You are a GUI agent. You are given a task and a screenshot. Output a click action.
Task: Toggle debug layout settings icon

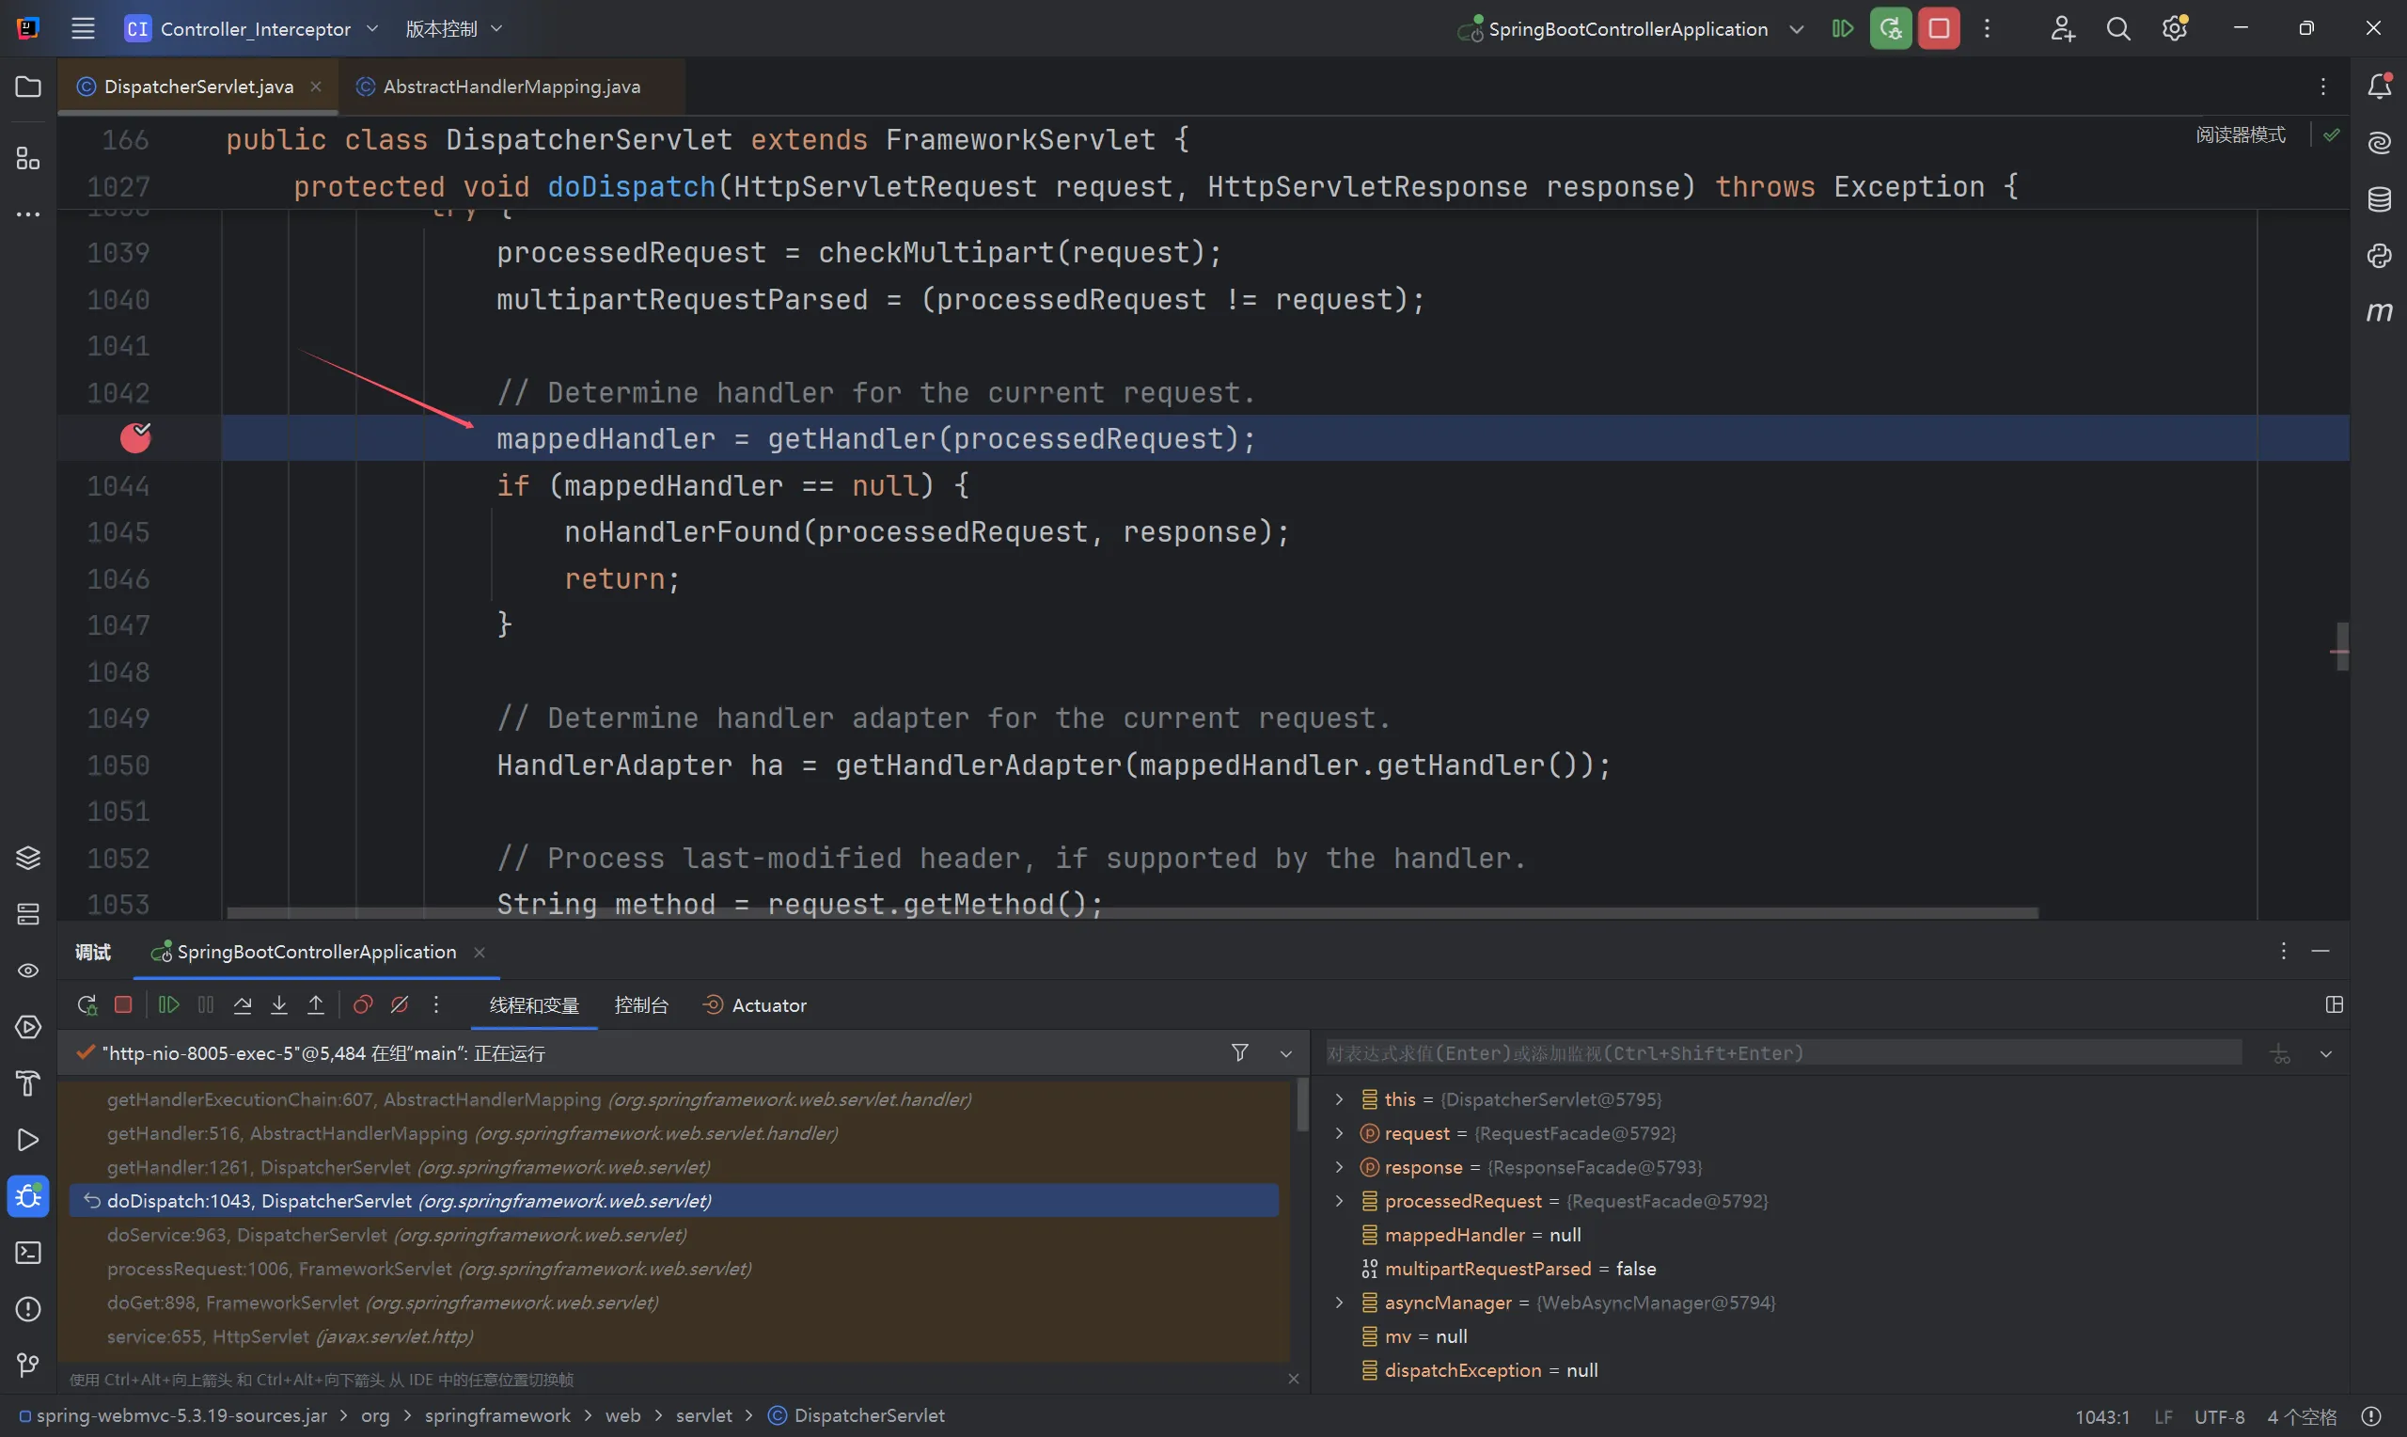[x=2335, y=1005]
